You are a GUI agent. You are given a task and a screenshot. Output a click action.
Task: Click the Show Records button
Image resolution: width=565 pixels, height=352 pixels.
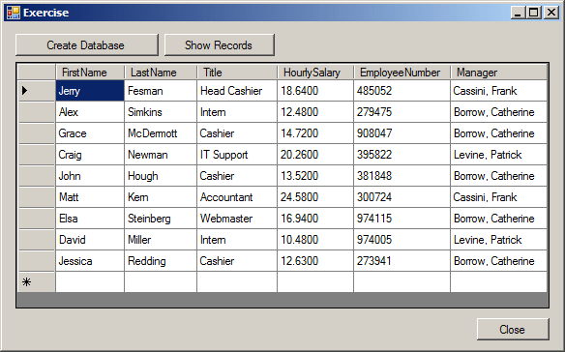220,45
